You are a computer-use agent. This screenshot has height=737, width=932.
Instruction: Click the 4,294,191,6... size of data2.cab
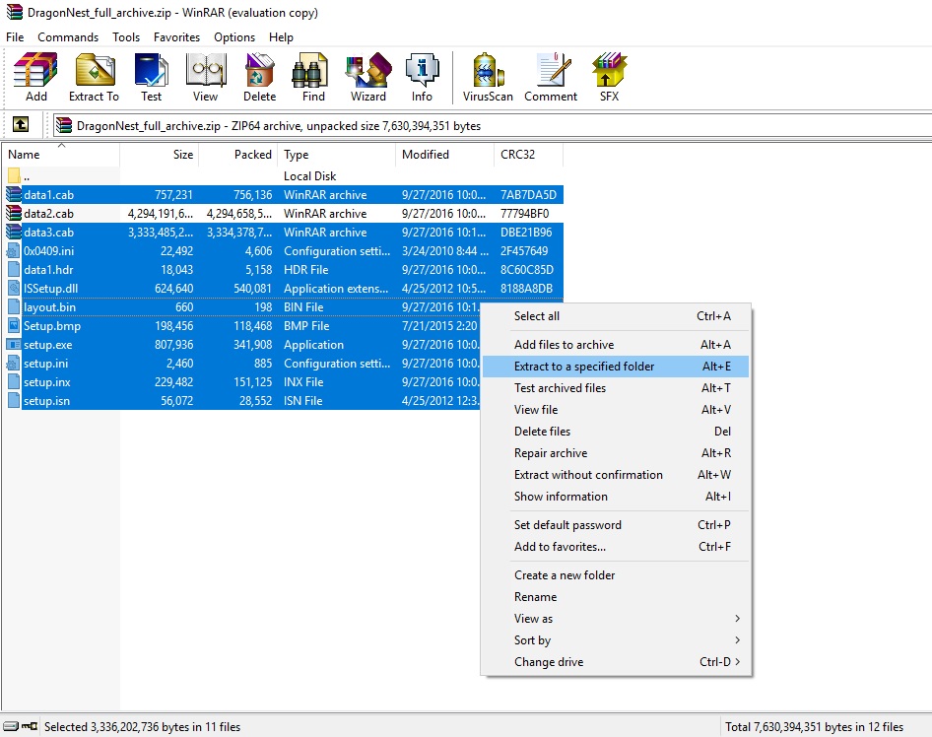pyautogui.click(x=161, y=214)
